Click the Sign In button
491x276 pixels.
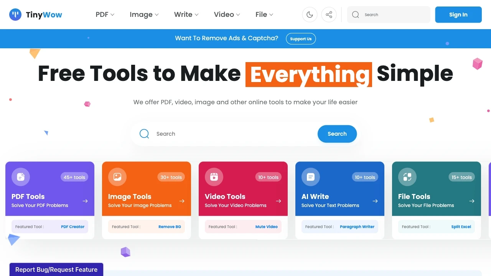[x=458, y=14]
